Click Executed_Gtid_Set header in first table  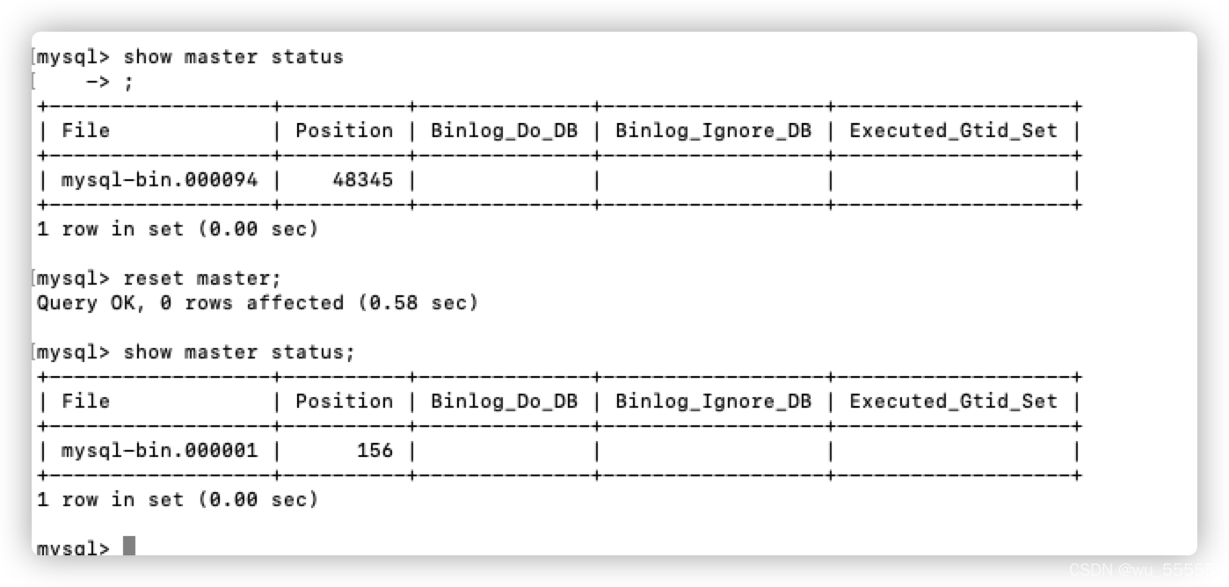(x=953, y=131)
